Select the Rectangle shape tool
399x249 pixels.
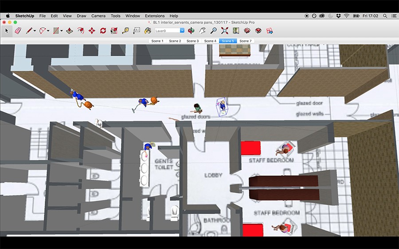point(56,31)
